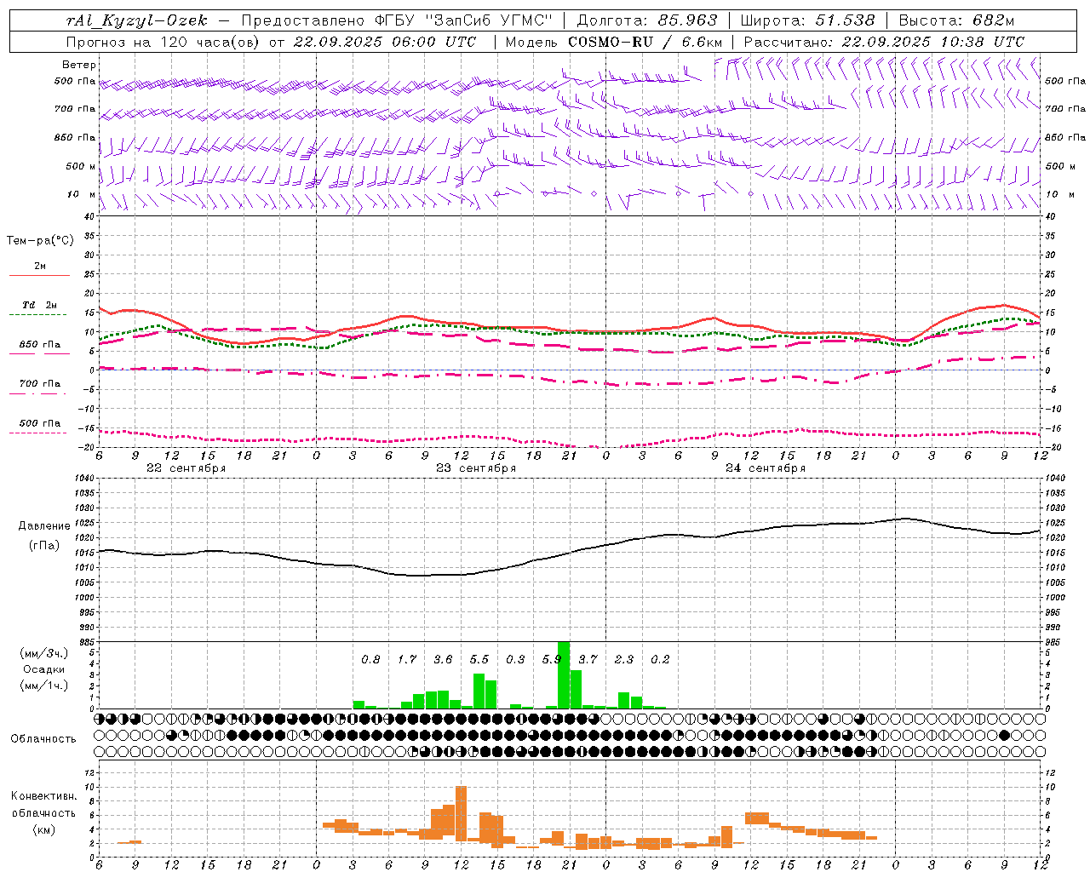Viewport: 1090px width, 872px height.
Task: Click the 23 сентября date label
Action: [476, 468]
